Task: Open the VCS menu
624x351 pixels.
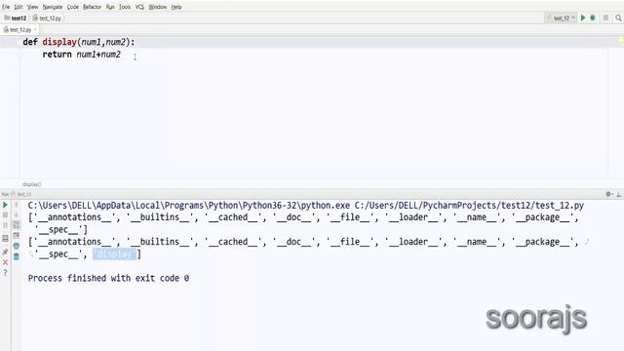Action: (139, 7)
